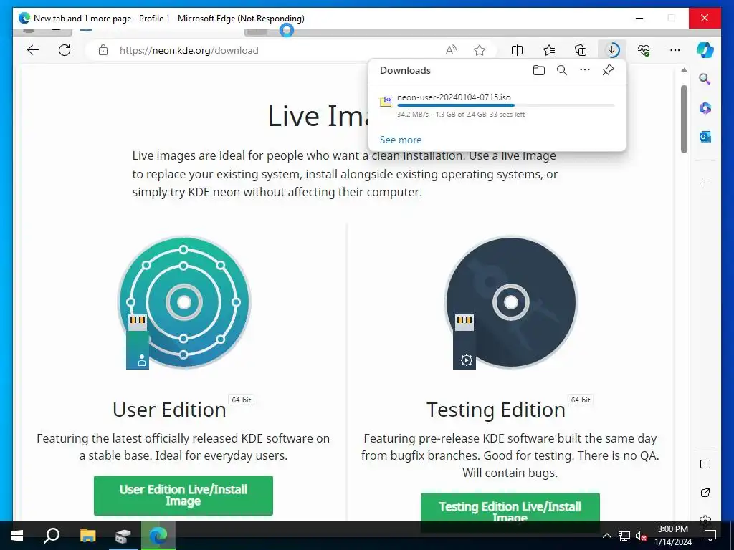Click the page vertical scrollbar thumb
This screenshot has width=734, height=550.
tap(684, 119)
